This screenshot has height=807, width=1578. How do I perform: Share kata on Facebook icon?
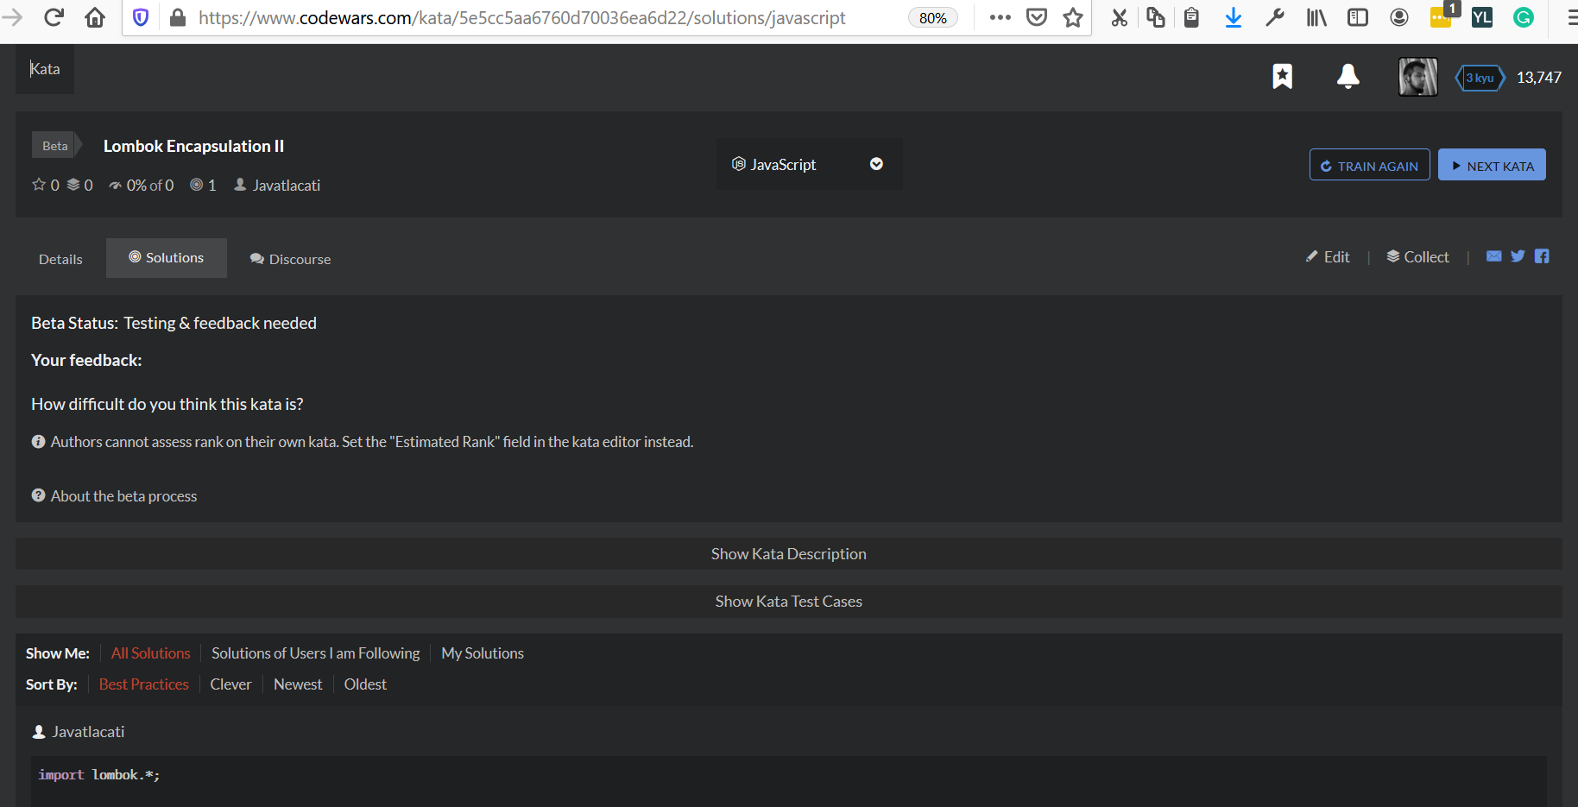pyautogui.click(x=1542, y=256)
